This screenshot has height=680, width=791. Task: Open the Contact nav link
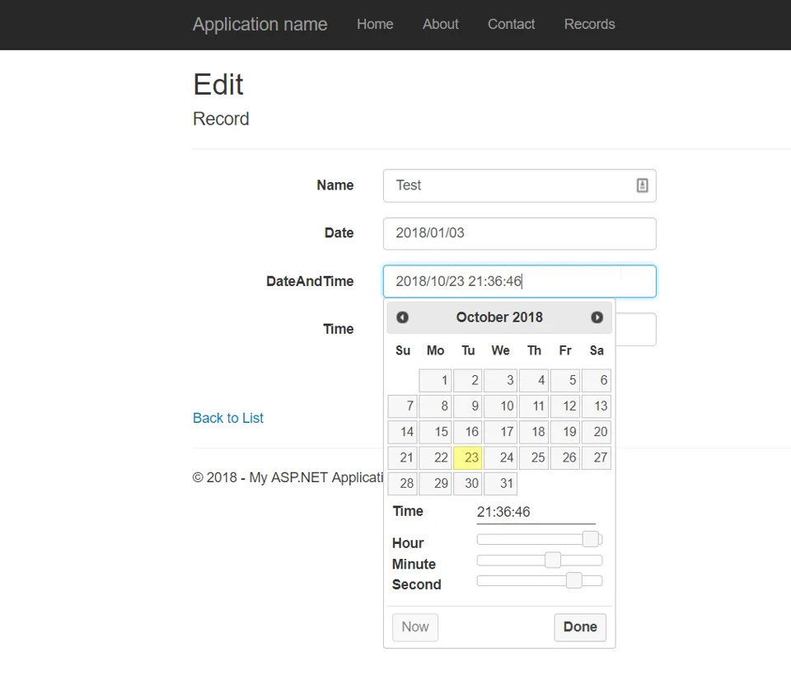coord(511,24)
